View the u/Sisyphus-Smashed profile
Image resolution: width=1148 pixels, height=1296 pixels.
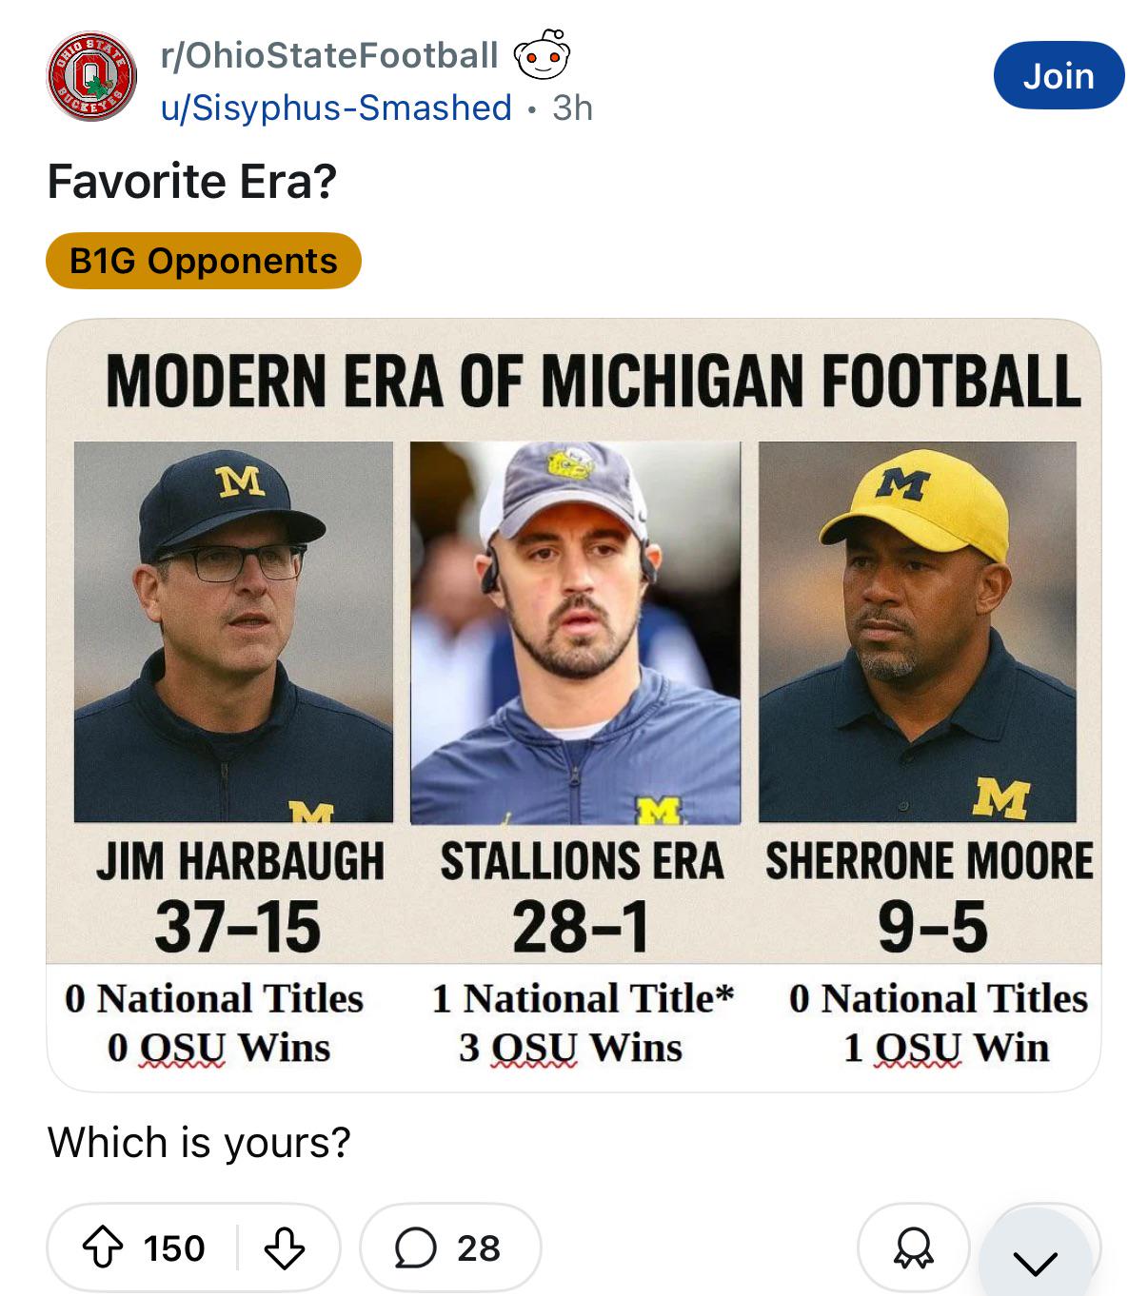tap(336, 108)
